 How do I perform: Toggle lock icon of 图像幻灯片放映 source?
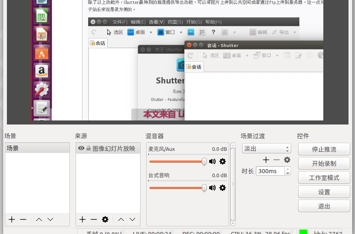click(89, 148)
